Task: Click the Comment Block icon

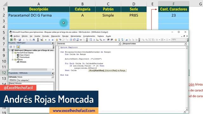Action: tap(119, 40)
